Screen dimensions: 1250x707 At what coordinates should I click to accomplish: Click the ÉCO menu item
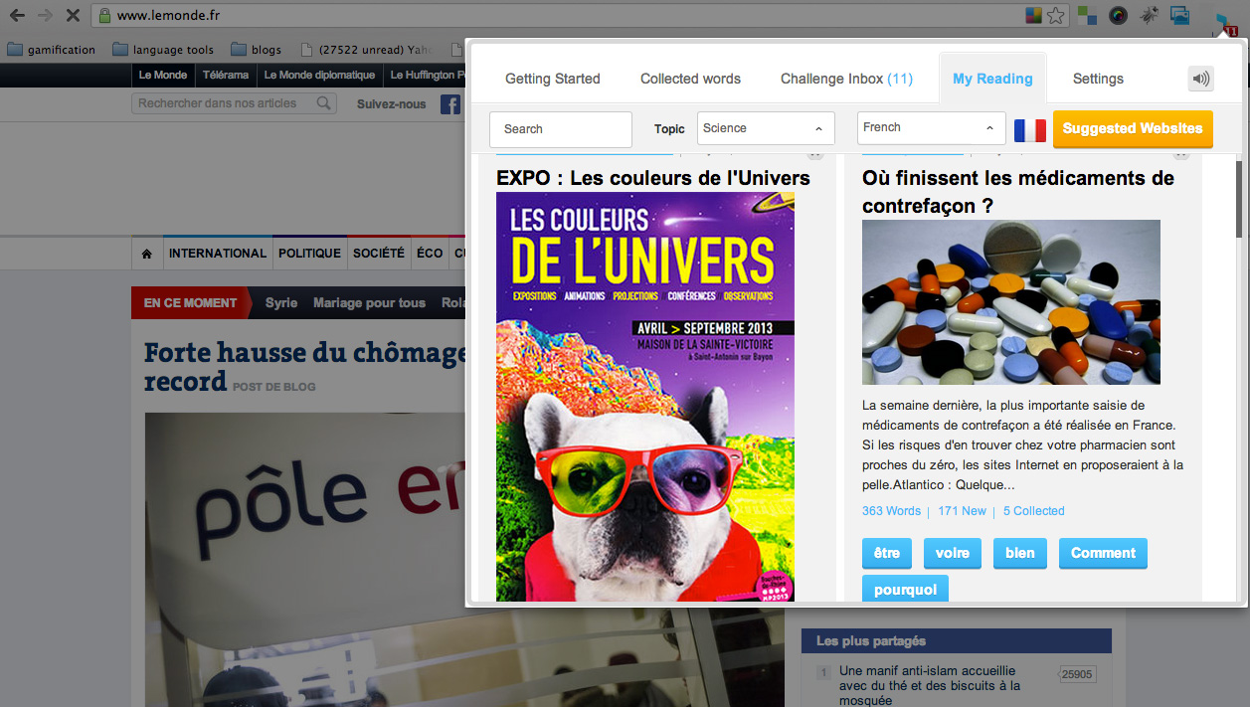430,254
